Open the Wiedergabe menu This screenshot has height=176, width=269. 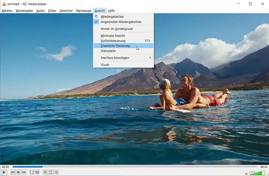[x=24, y=11]
